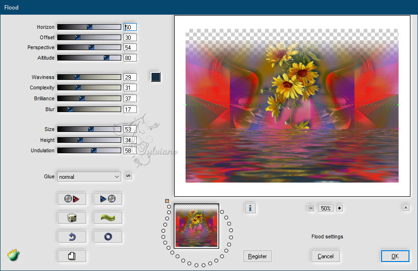Click the copy pages icon button
Image resolution: width=418 pixels, height=271 pixels.
pyautogui.click(x=71, y=256)
